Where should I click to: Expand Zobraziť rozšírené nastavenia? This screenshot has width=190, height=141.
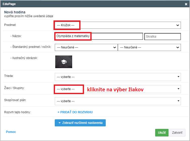(80, 123)
